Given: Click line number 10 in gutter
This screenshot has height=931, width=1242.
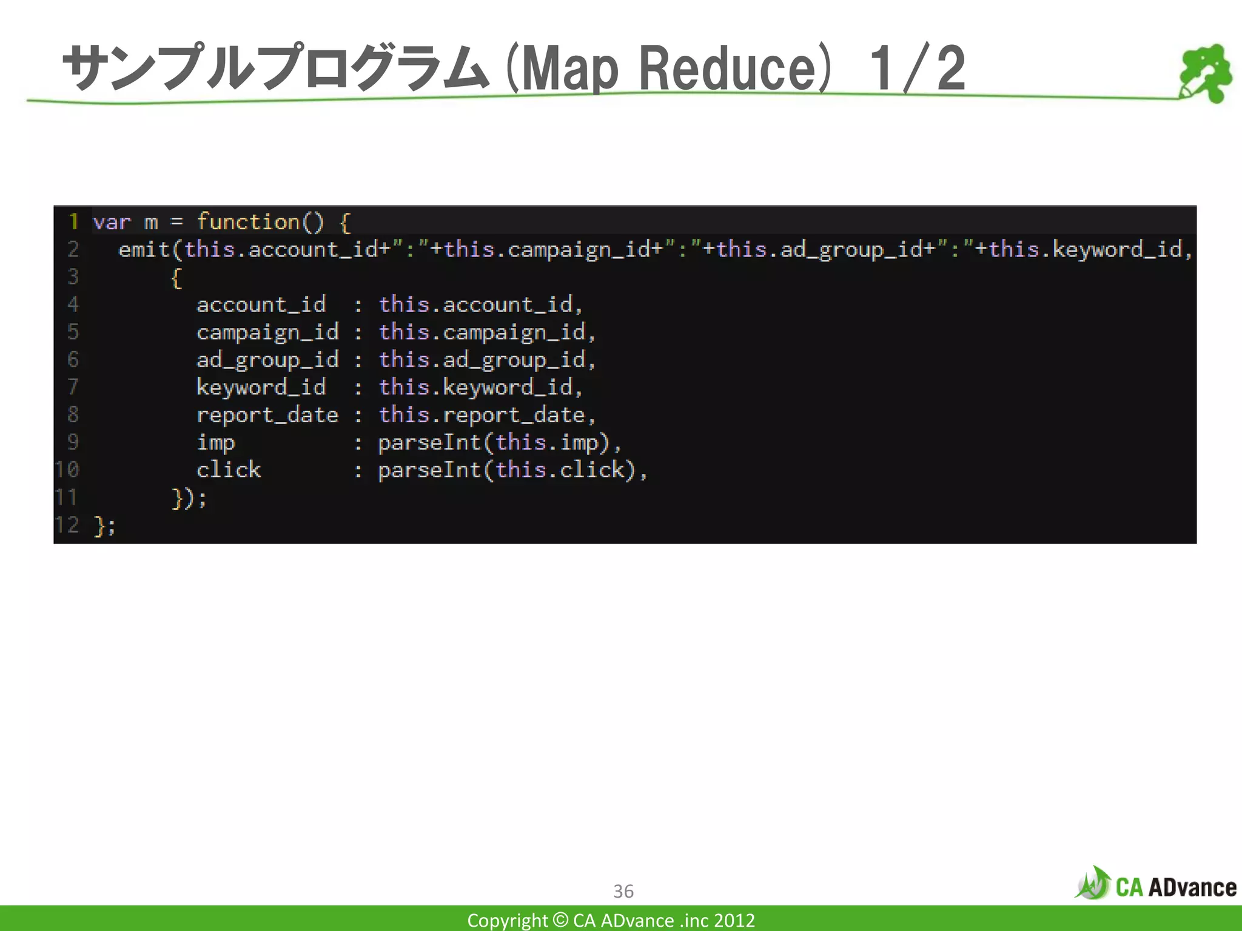Looking at the screenshot, I should (x=67, y=470).
